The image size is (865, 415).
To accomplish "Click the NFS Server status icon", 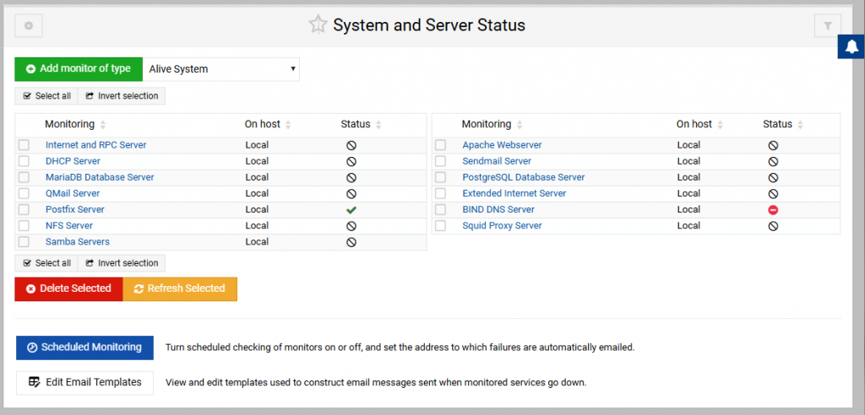I will tap(351, 225).
